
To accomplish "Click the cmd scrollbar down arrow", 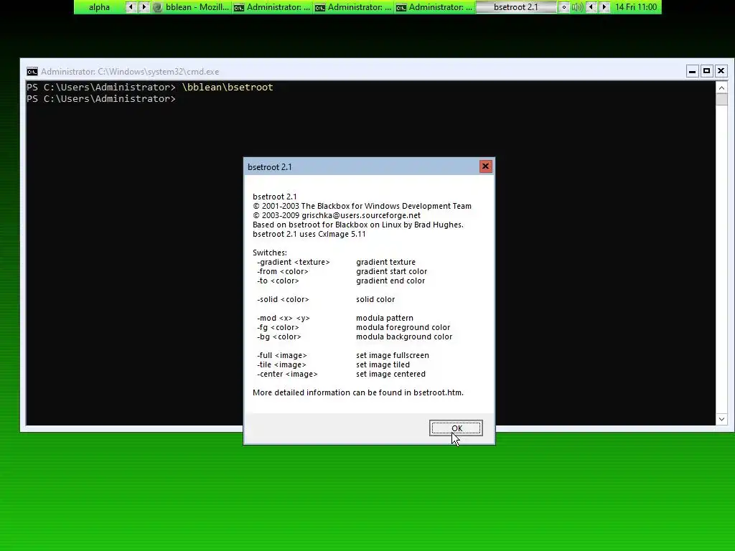I will pos(721,419).
